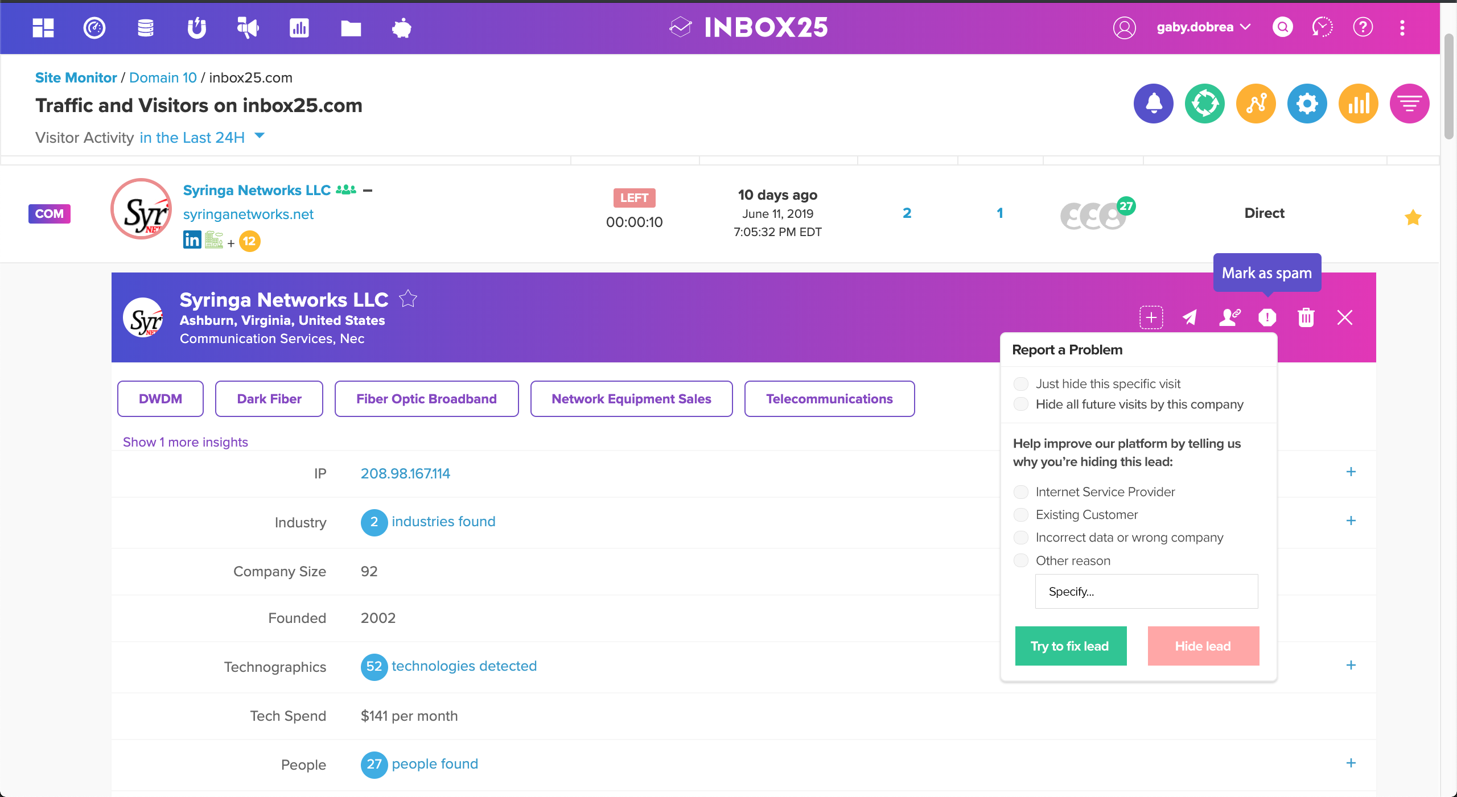Screen dimensions: 1457x797
Task: Click the assign user link icon
Action: click(x=1229, y=317)
